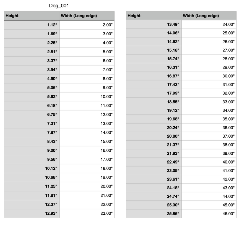Screen dimensions: 244x225
Task: Click the left table's Width (Long edge) header
Action: pos(87,16)
